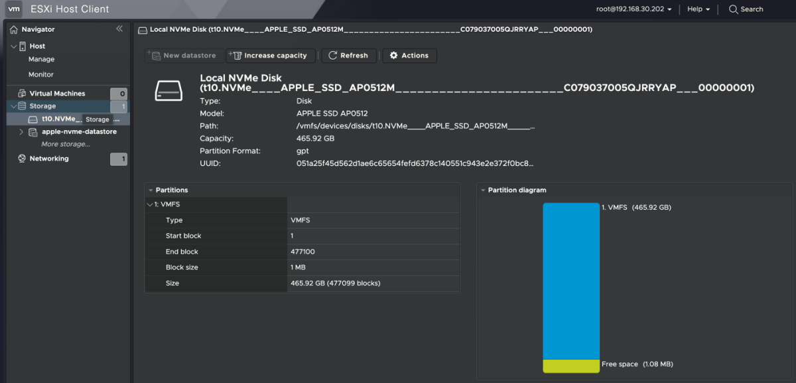Viewport: 796px width, 383px height.
Task: Click the VMware vm logo
Action: pos(14,9)
